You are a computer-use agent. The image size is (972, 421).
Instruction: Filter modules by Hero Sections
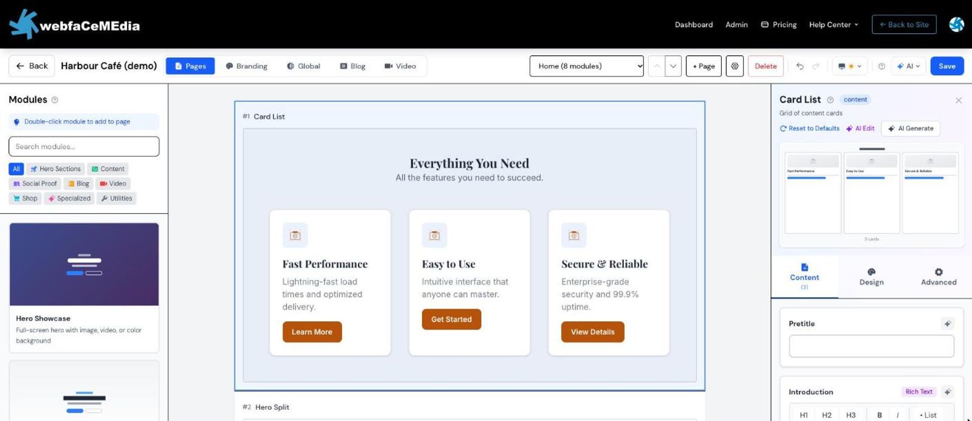coord(55,169)
